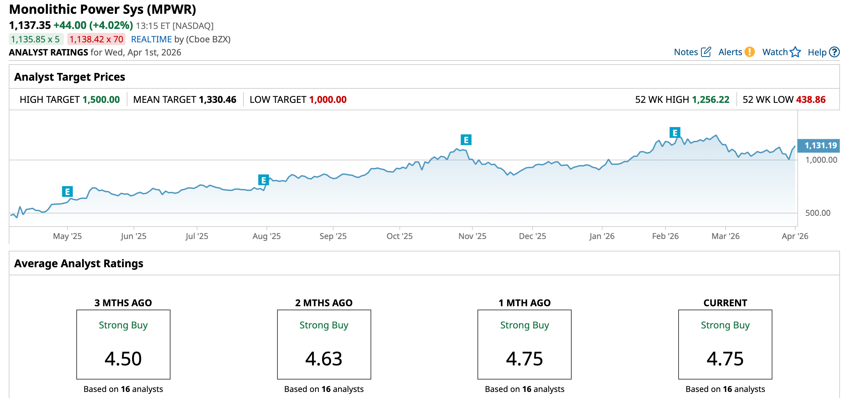Click the earnings marker near Aug '25
Image resolution: width=844 pixels, height=398 pixels.
click(x=263, y=180)
